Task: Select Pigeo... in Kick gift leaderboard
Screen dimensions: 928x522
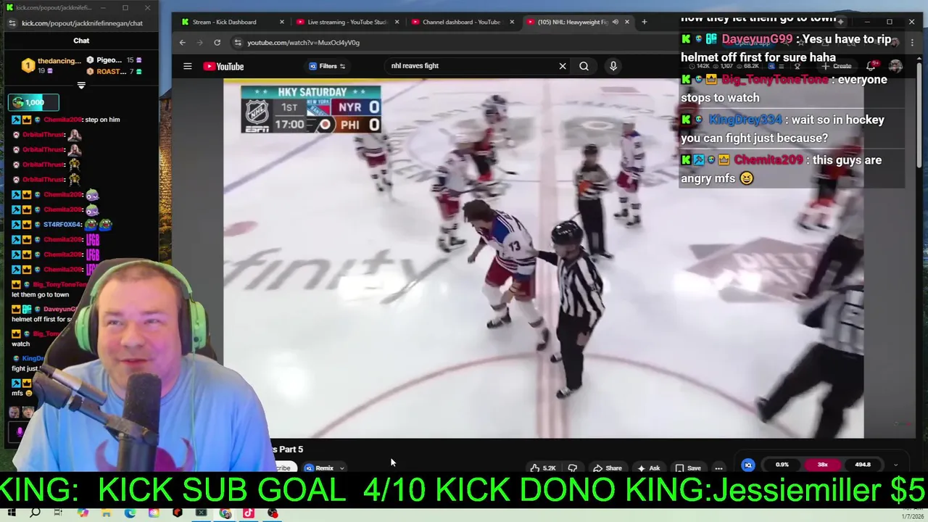Action: [114, 59]
